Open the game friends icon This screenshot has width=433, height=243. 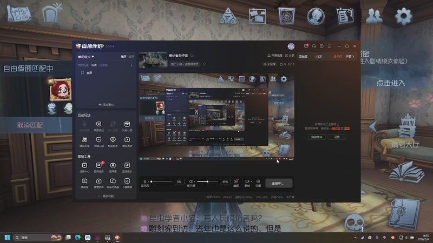pos(374,16)
